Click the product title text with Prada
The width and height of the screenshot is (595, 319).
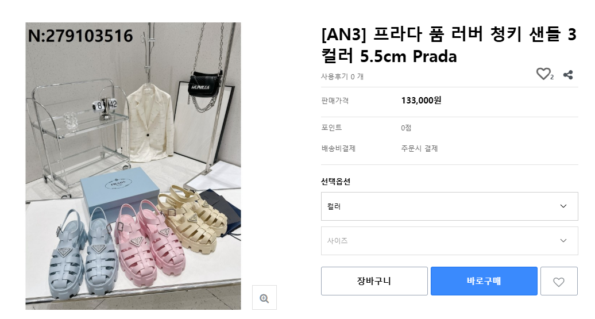pos(448,46)
